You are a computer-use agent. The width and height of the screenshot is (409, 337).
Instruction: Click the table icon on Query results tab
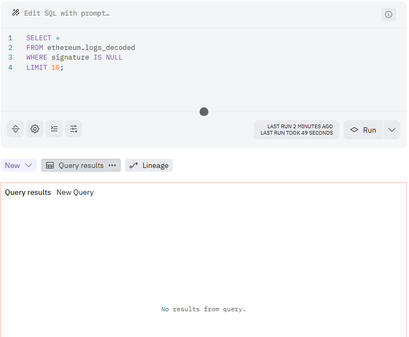[50, 165]
